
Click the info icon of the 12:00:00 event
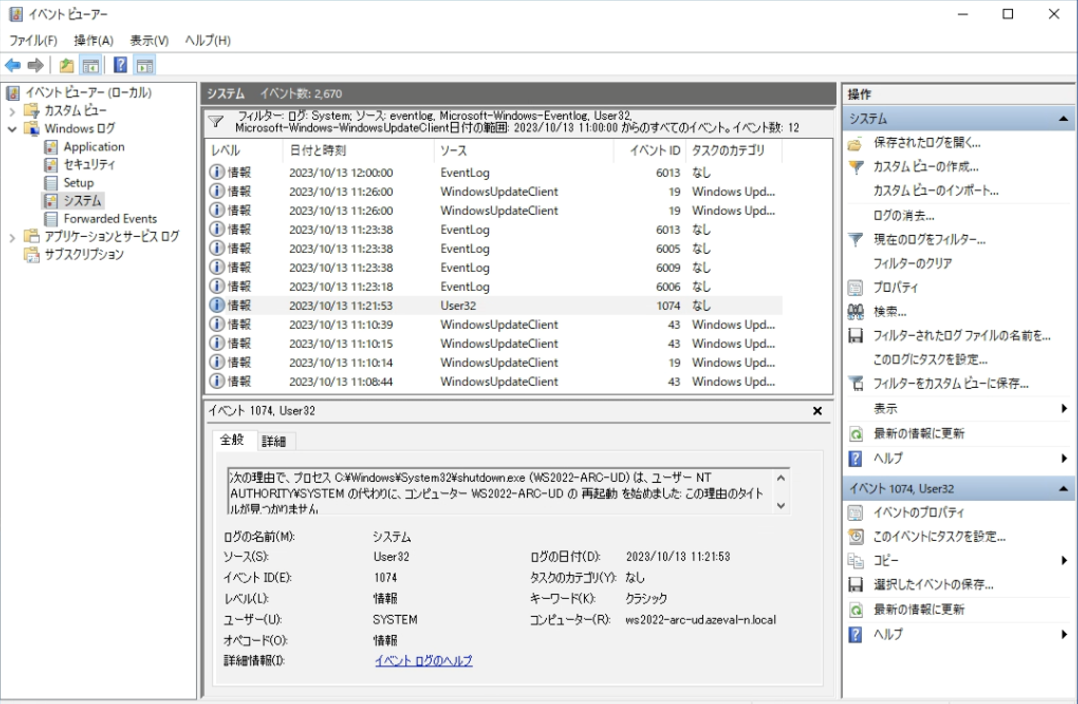tap(216, 173)
